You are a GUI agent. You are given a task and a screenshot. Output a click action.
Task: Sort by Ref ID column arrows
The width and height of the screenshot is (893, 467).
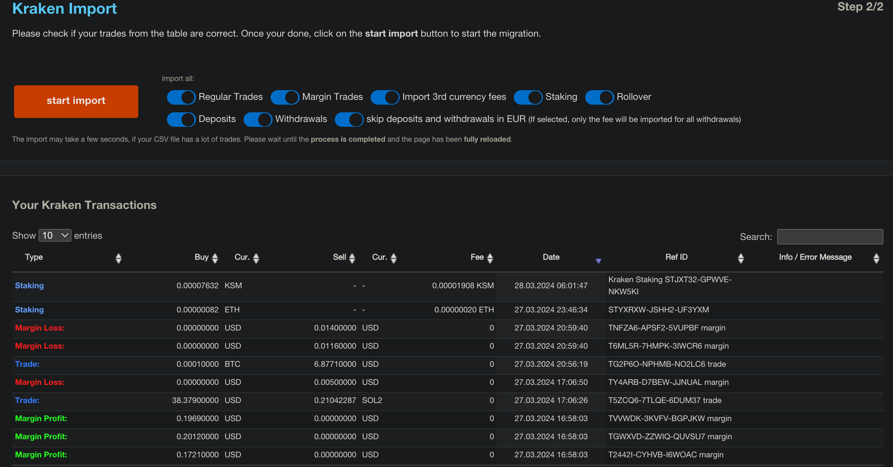click(x=741, y=258)
